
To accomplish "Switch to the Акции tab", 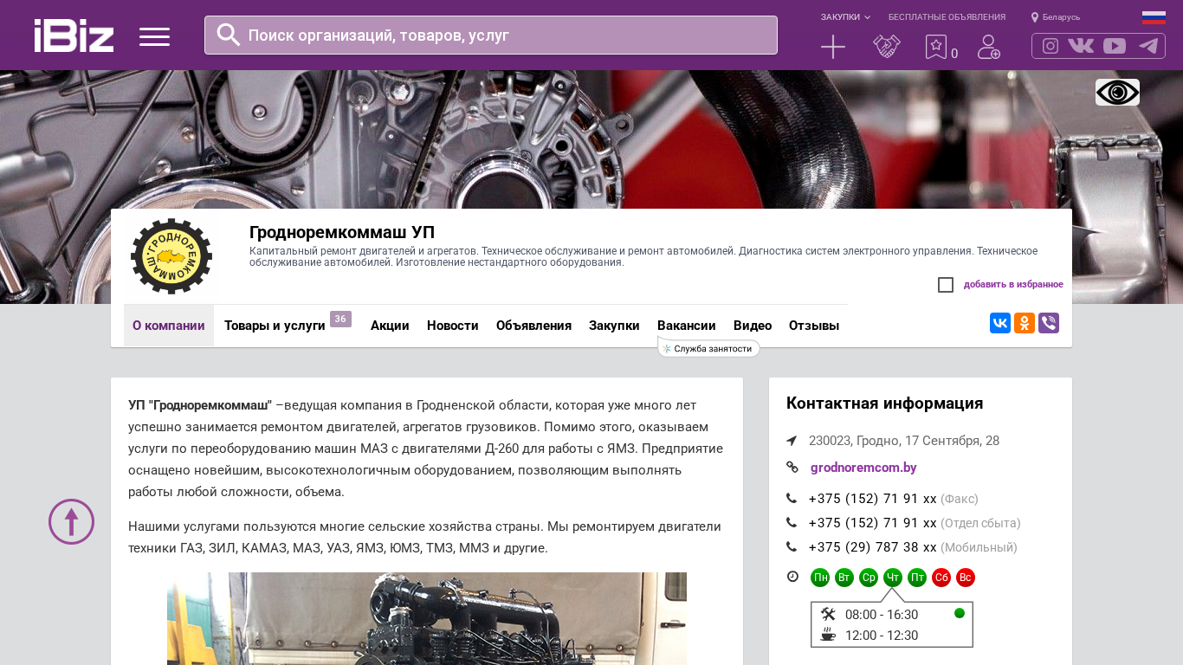I will (390, 326).
